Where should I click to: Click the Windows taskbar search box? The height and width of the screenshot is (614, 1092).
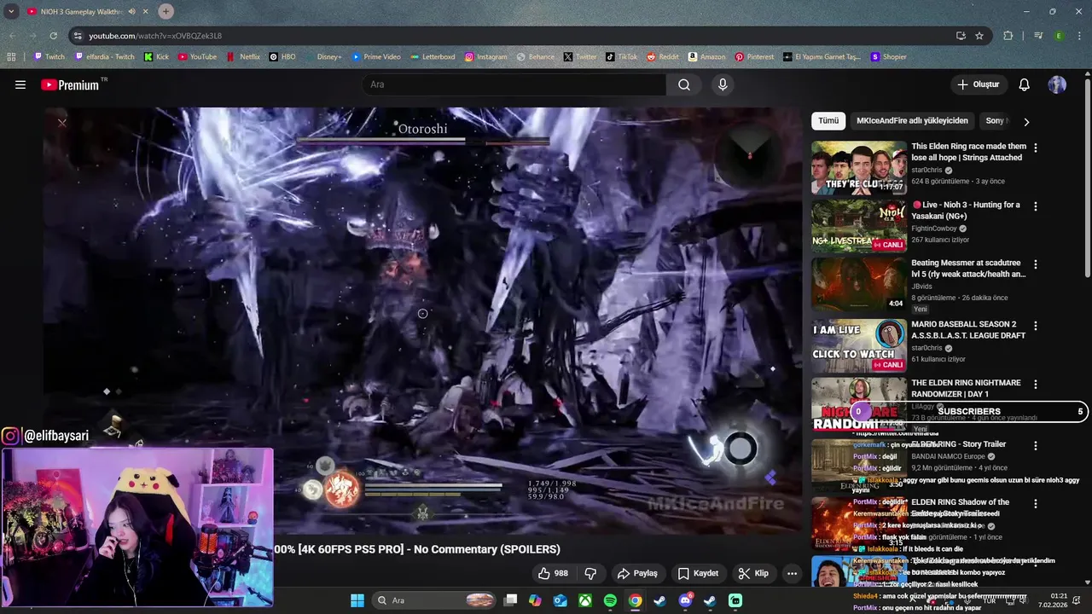435,600
